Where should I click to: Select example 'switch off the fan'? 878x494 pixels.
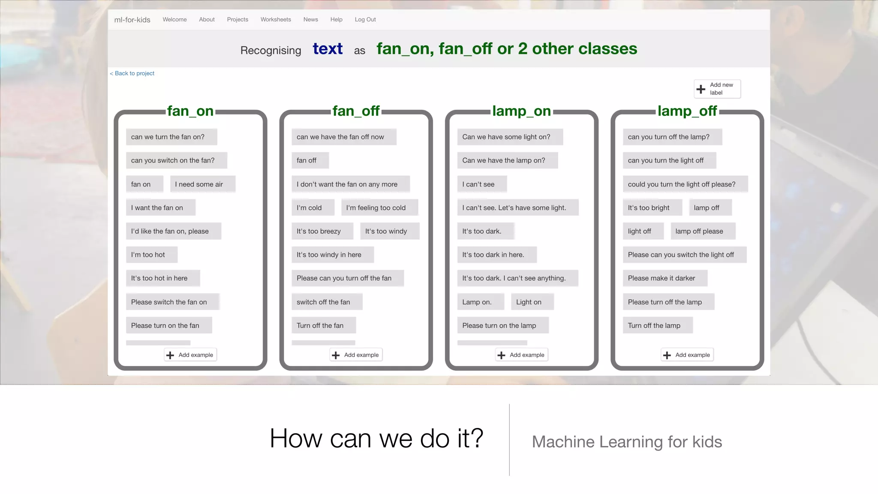click(327, 302)
